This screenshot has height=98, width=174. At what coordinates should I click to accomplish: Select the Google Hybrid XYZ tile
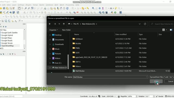[7, 35]
